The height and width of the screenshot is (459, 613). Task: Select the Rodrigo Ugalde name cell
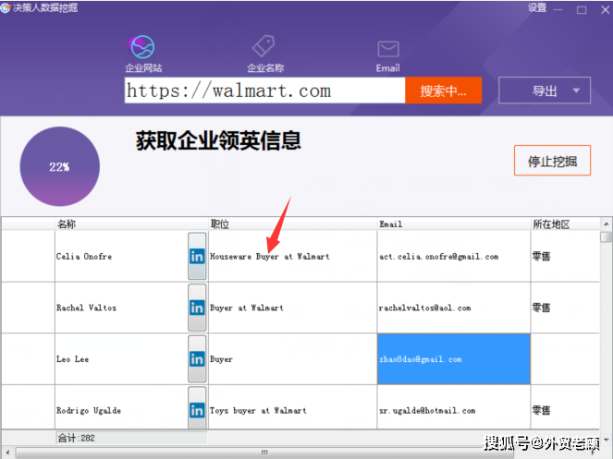121,407
